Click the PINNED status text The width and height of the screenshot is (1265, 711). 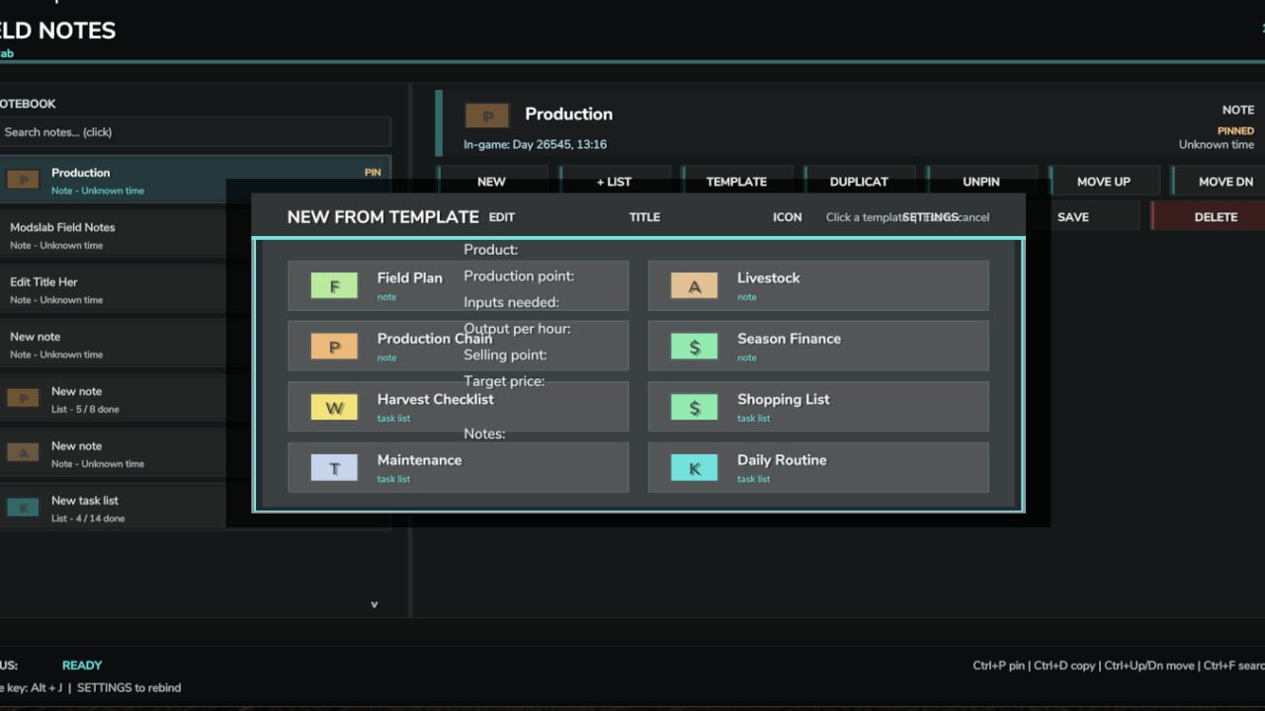click(1235, 130)
